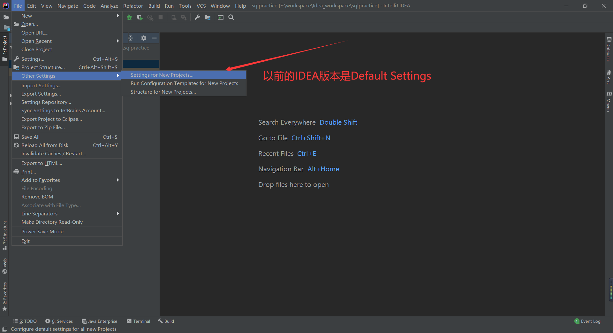Hide the project panel with the minus icon
613x333 pixels.
coord(154,38)
